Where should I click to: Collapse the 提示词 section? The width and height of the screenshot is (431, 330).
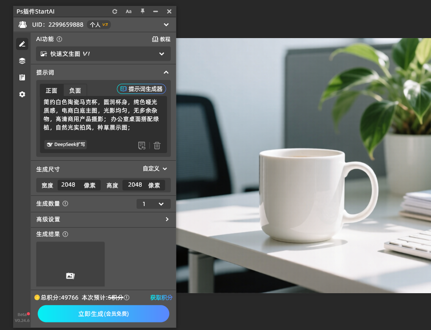tap(166, 72)
